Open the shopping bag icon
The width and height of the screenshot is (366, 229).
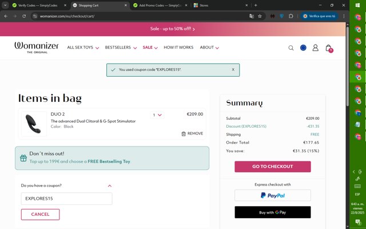pos(329,48)
